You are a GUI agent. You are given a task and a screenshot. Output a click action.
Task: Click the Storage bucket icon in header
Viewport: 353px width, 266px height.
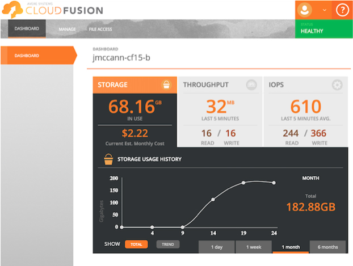click(x=166, y=85)
